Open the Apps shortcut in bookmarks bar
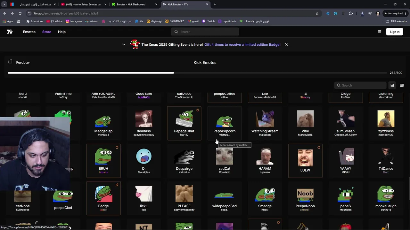410x230 pixels. [8, 21]
